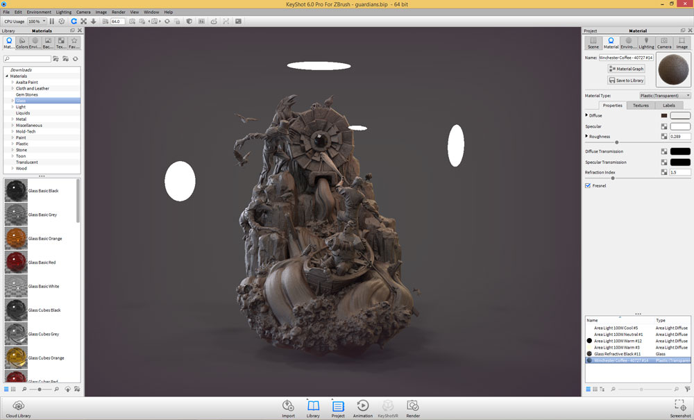Click the texture toggle next to Roughness

(x=664, y=137)
